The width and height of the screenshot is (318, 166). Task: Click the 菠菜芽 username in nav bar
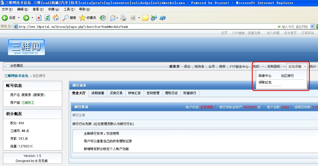[x=174, y=67]
